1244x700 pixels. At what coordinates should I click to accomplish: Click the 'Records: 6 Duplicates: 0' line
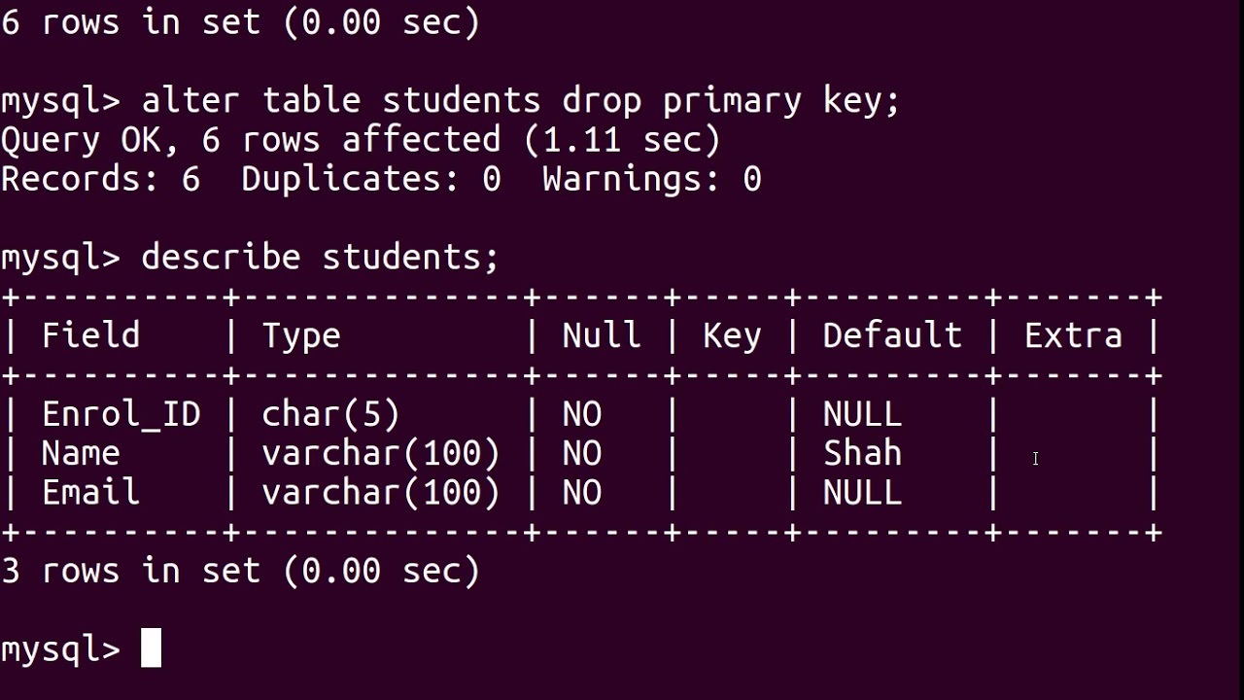[x=381, y=179]
